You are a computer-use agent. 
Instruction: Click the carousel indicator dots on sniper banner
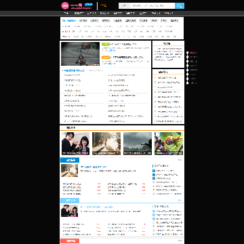tap(95, 64)
